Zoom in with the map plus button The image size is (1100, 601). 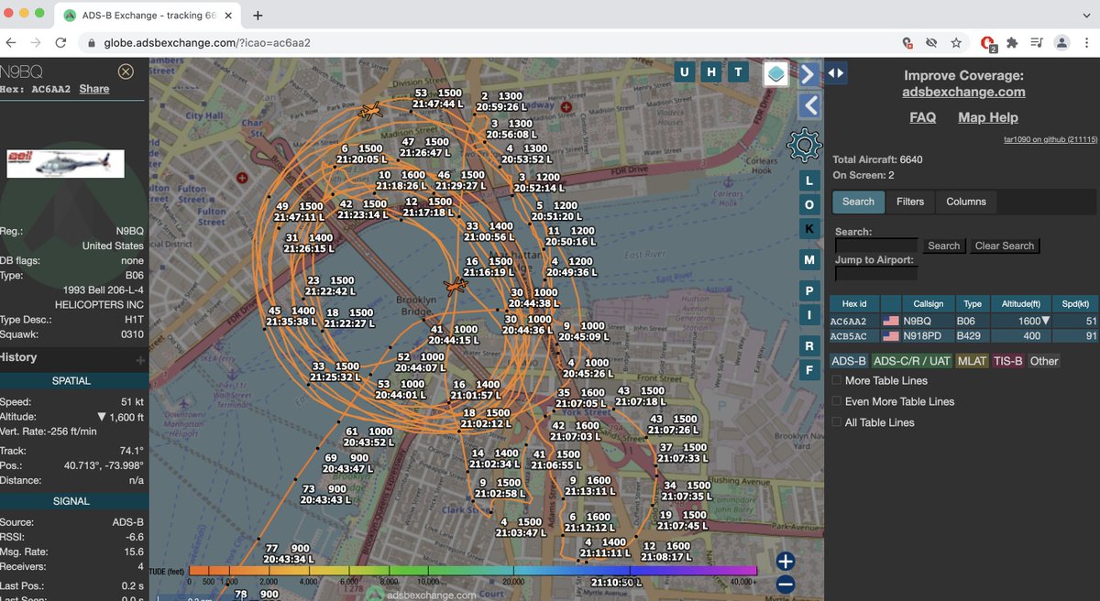pyautogui.click(x=786, y=562)
